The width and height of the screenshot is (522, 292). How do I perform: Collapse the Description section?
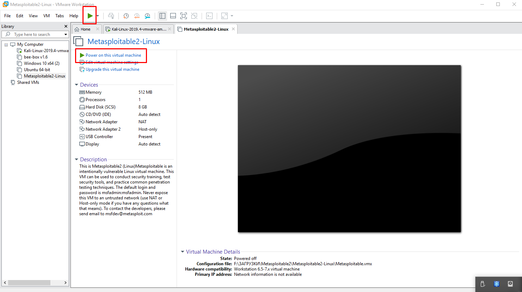pos(76,160)
